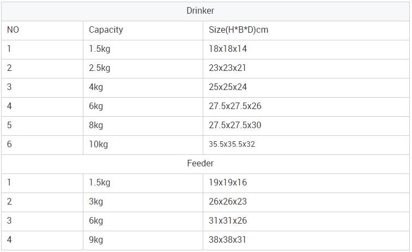Select the Capacity column header
412x252 pixels.
click(x=106, y=30)
